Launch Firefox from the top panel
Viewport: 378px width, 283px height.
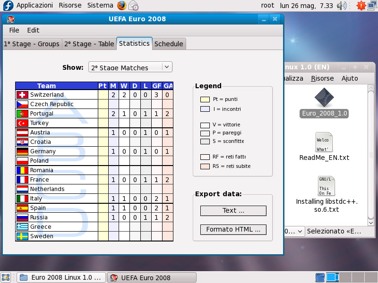(x=122, y=6)
